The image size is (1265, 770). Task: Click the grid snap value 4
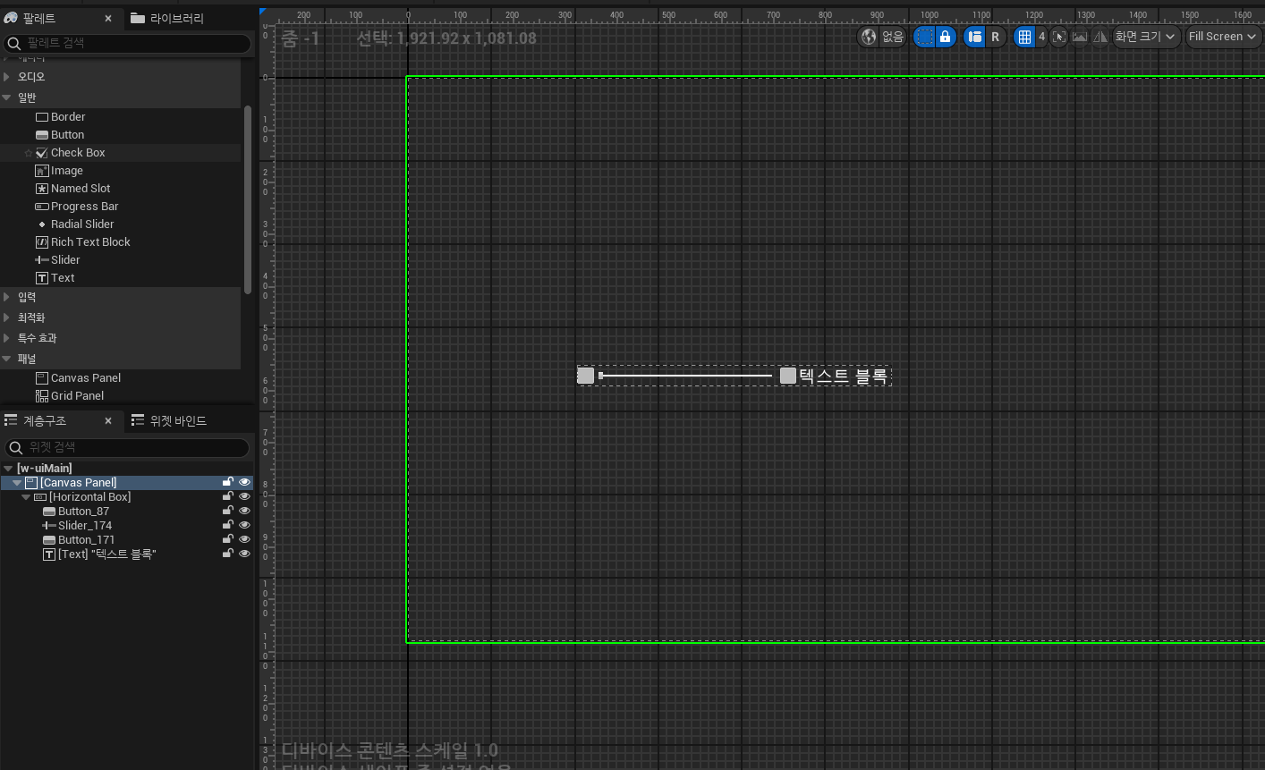[x=1041, y=37]
